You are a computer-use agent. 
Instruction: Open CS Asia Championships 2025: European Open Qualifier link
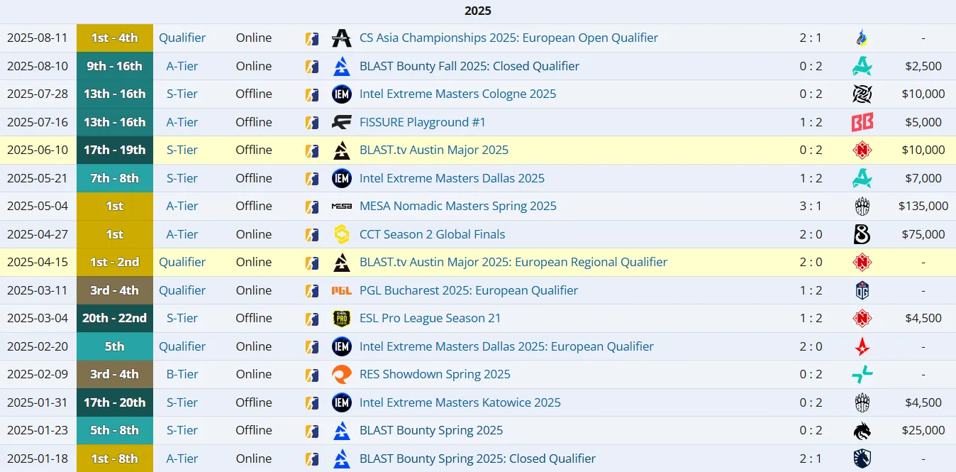pos(508,38)
